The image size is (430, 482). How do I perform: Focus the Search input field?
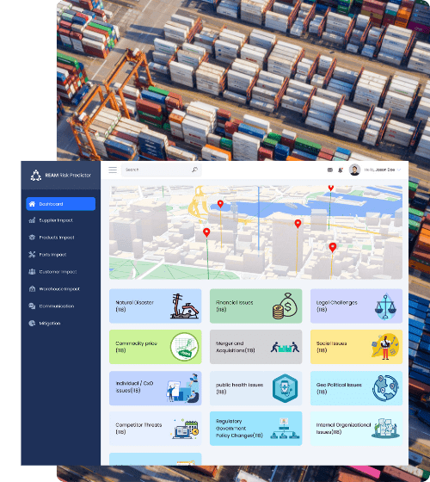[162, 170]
